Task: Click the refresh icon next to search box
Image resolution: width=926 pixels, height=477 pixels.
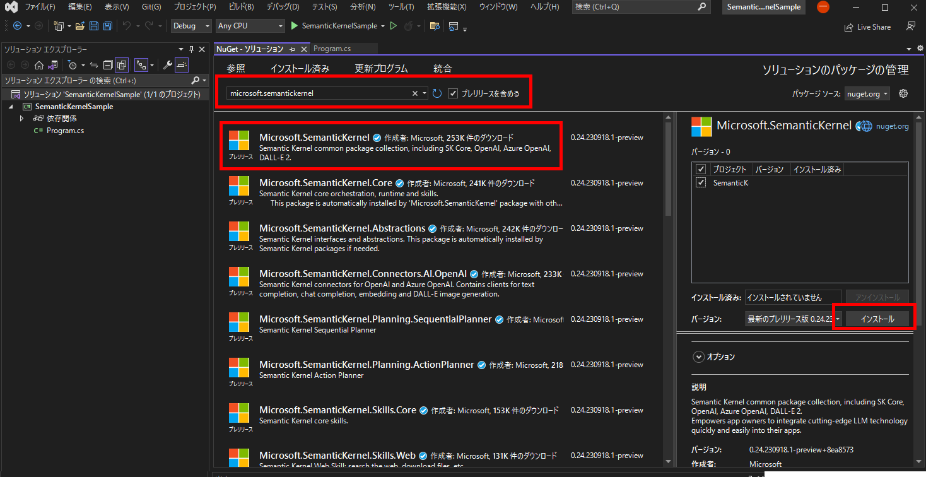Action: point(437,93)
